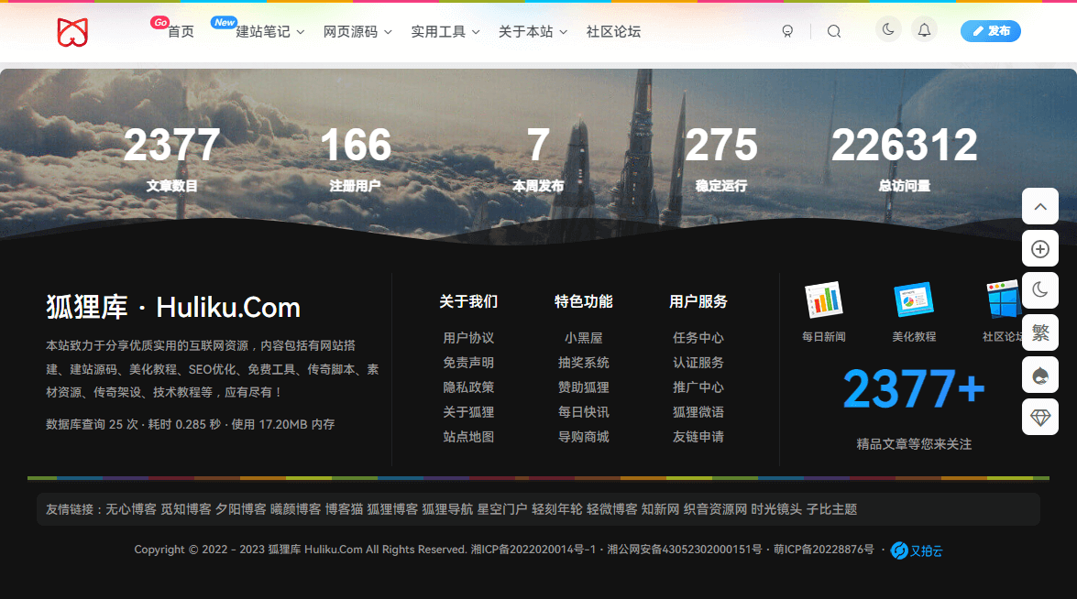Screen dimensions: 1077x599
Task: Open the 每日新闻 icon in the footer
Action: click(x=822, y=300)
